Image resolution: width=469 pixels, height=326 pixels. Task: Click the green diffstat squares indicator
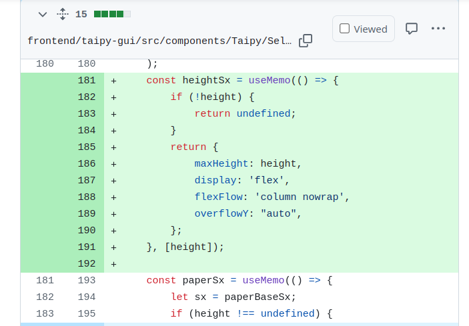tap(112, 14)
